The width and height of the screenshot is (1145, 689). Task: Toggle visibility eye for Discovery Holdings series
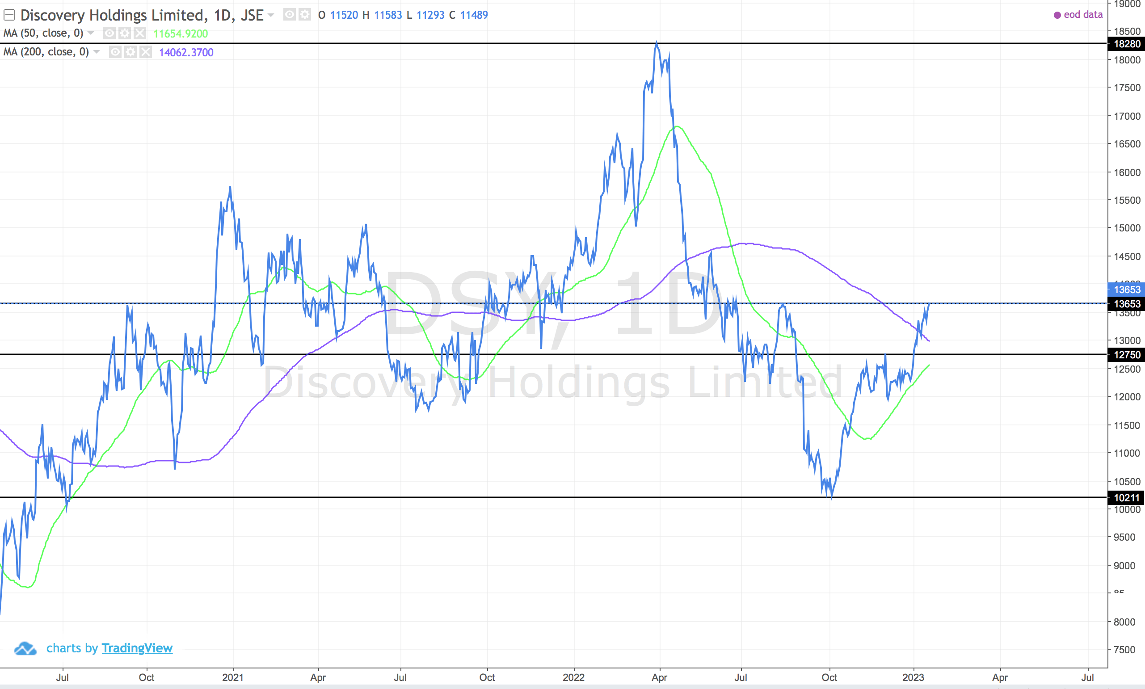(289, 15)
